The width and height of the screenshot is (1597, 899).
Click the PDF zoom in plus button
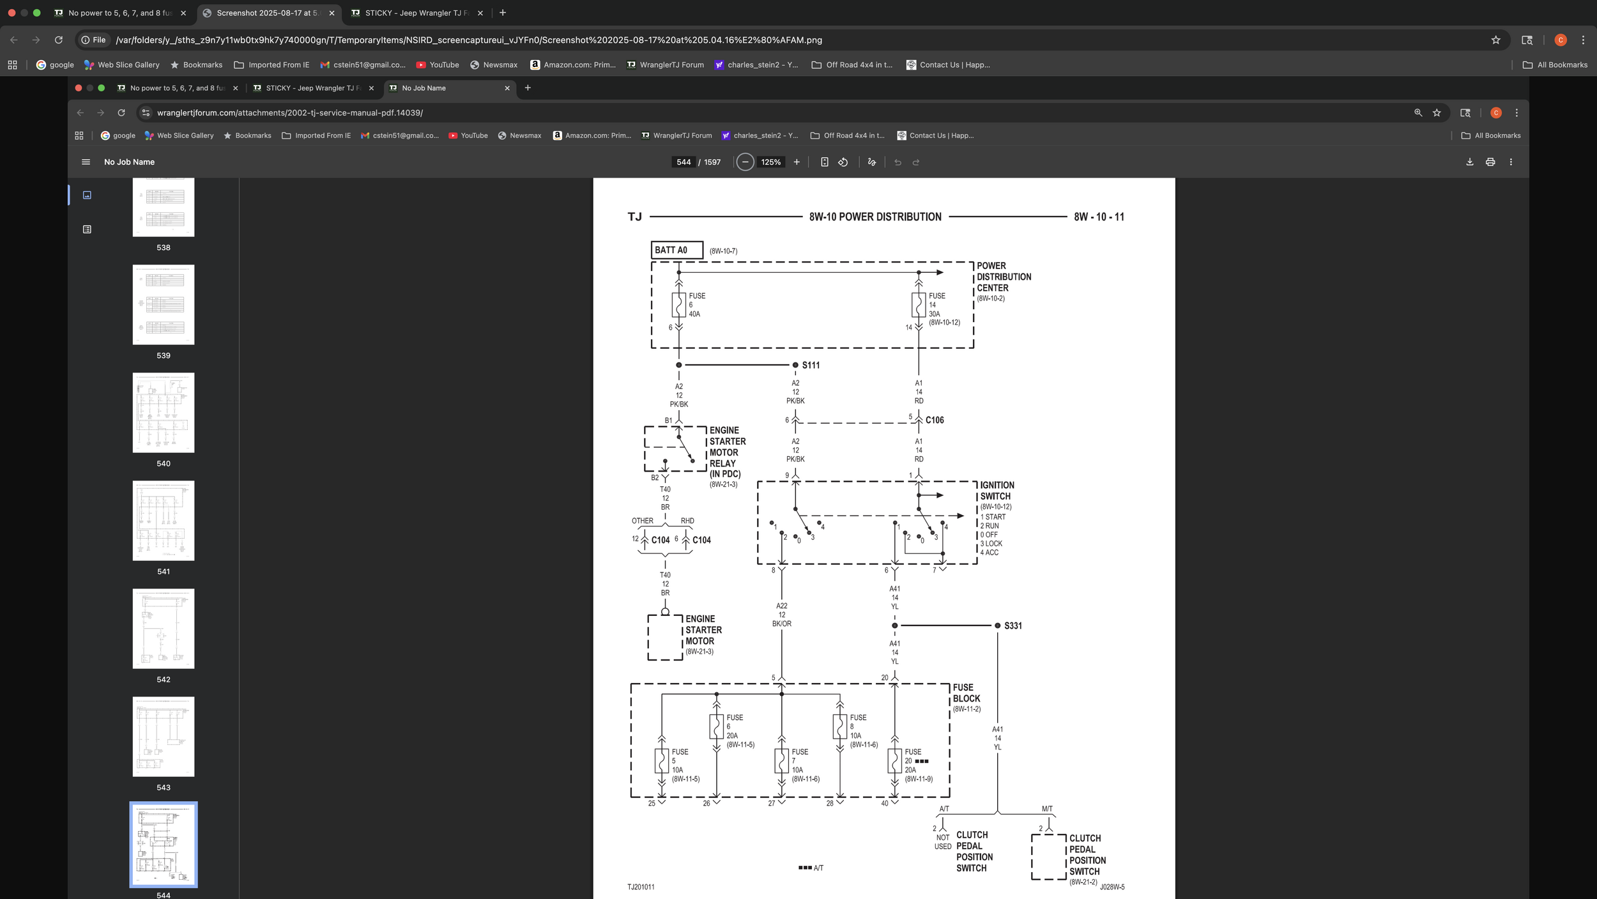pyautogui.click(x=797, y=162)
